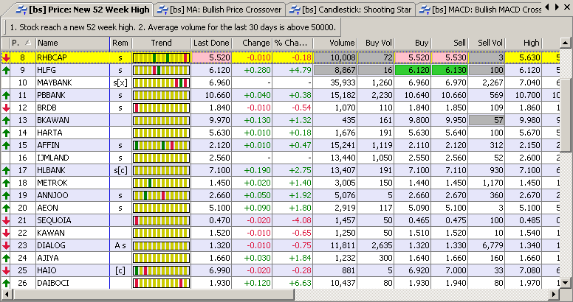Click the Sell price 5.530 for RHBCAP
Screen dimensions: 573x302
pyautogui.click(x=450, y=57)
